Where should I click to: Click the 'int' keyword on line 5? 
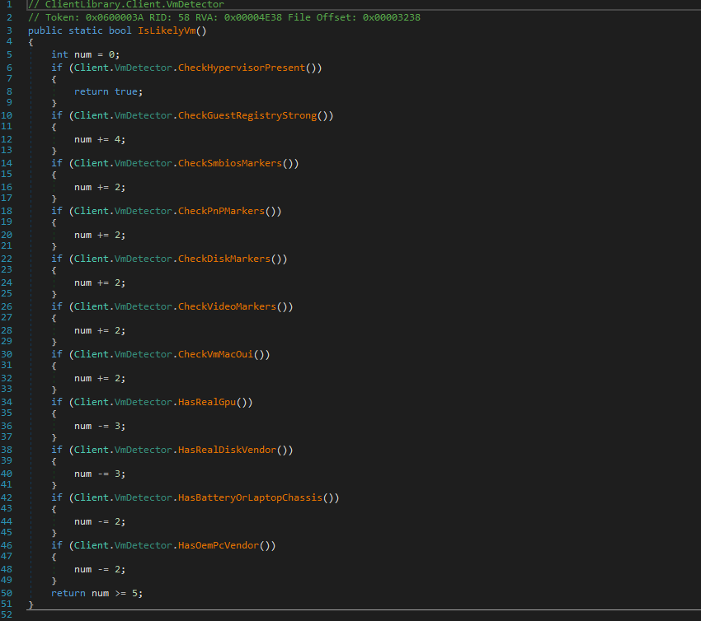59,55
